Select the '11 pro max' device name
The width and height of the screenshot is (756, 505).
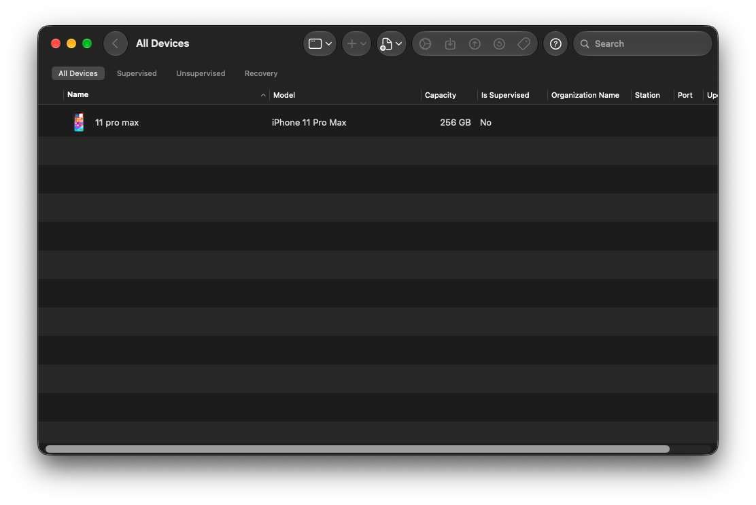117,122
